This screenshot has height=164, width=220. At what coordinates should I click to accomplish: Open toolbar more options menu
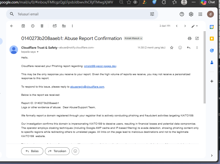(72, 26)
